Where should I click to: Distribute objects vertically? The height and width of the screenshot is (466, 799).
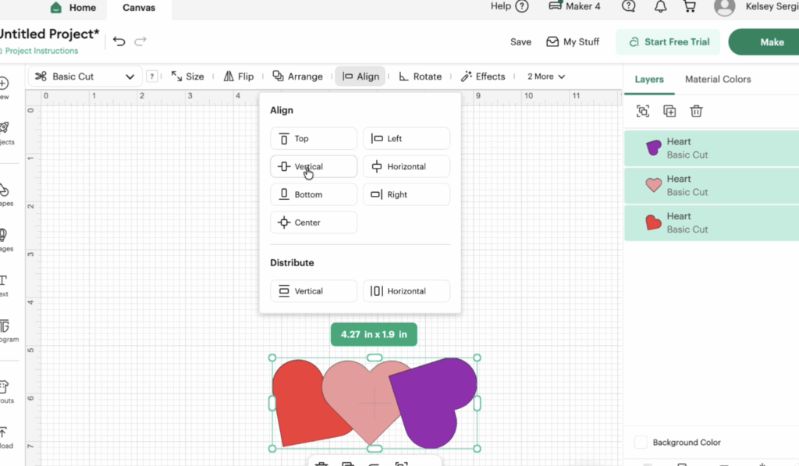[314, 291]
